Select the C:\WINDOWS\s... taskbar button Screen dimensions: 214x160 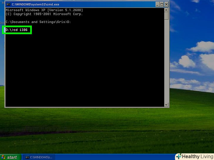coord(39,157)
